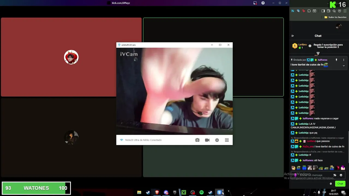This screenshot has height=196, width=349.
Task: Click the green Chat send button
Action: tap(340, 184)
